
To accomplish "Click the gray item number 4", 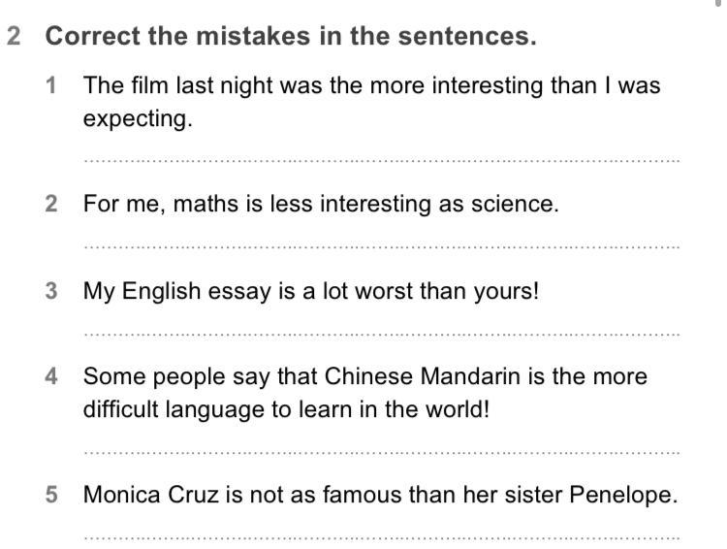I will pos(51,376).
